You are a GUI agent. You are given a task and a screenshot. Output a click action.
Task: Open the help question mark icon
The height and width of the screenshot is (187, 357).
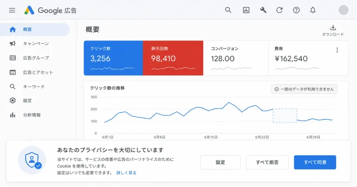[x=296, y=10]
